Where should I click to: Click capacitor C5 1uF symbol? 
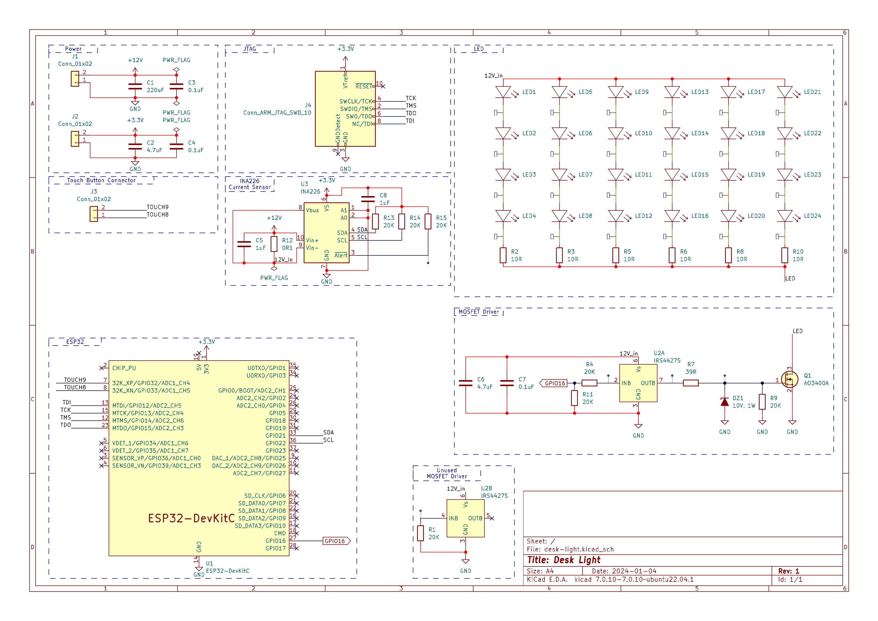pyautogui.click(x=244, y=244)
